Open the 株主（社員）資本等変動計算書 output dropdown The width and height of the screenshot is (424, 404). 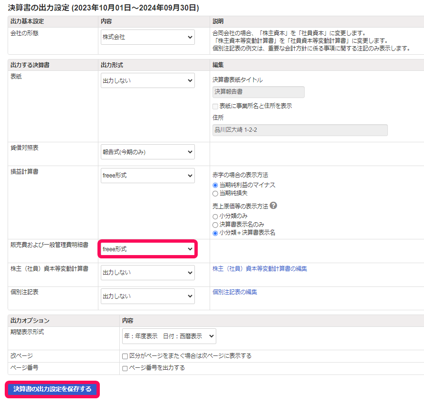click(x=148, y=272)
